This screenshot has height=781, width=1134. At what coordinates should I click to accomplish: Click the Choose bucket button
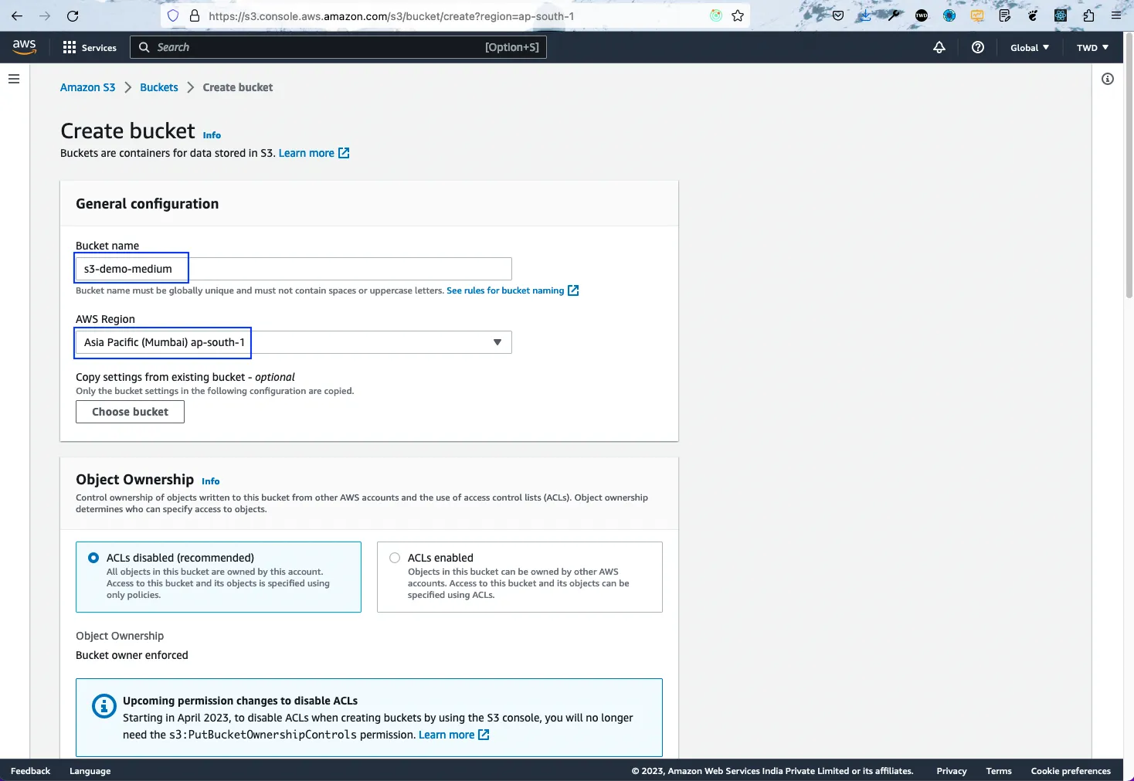pos(130,412)
